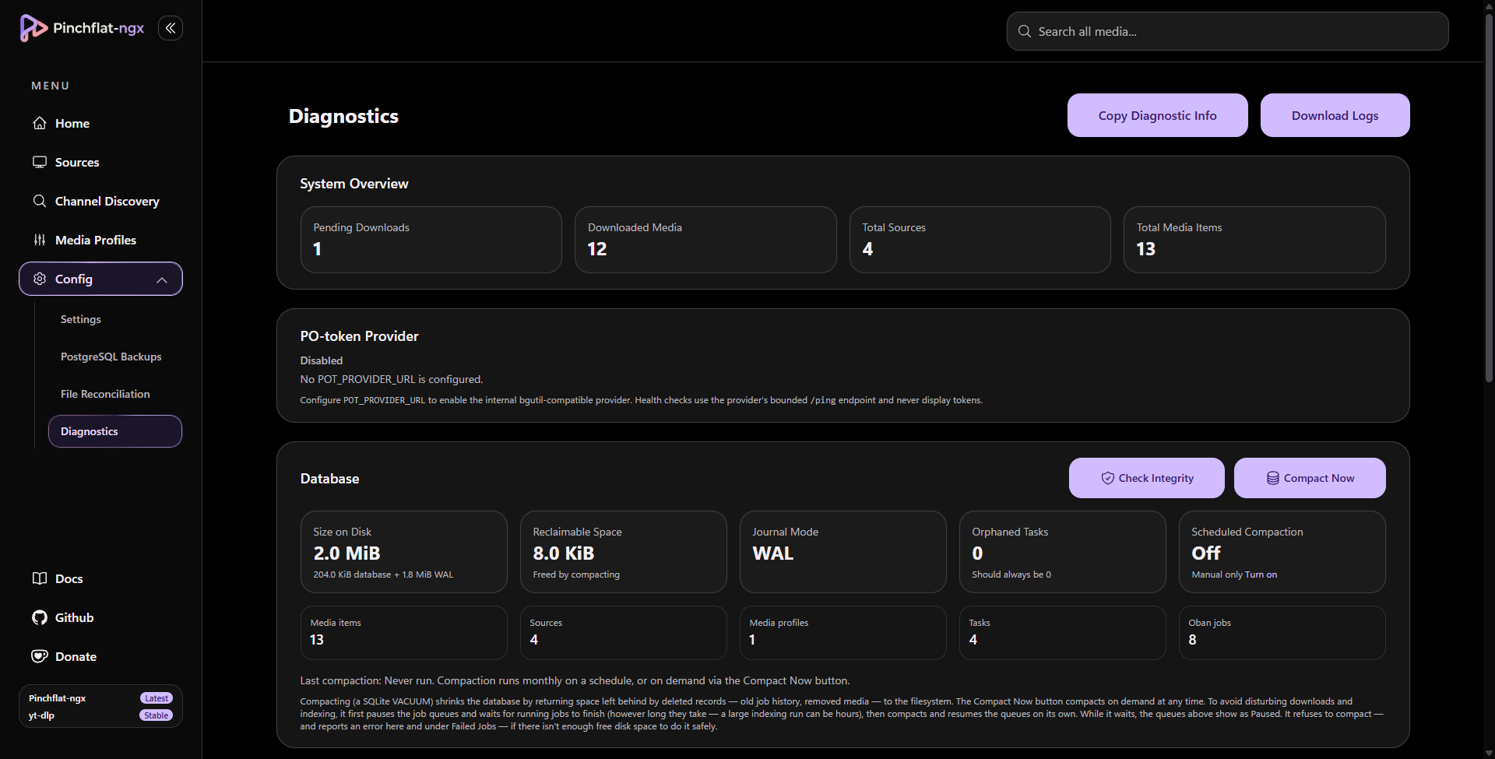Viewport: 1495px width, 759px height.
Task: Run the Check Integrity button
Action: tap(1147, 478)
